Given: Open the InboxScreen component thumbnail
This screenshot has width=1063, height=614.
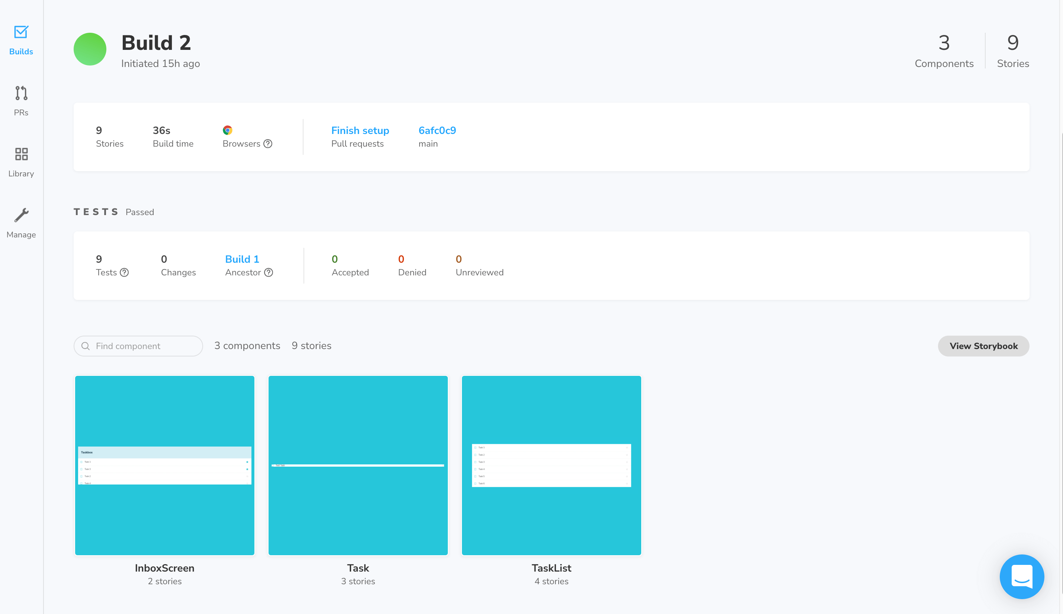Looking at the screenshot, I should 165,465.
